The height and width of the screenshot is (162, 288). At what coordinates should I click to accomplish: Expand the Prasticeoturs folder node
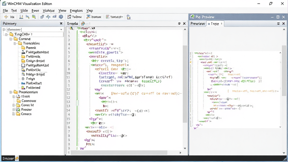tap(11, 92)
